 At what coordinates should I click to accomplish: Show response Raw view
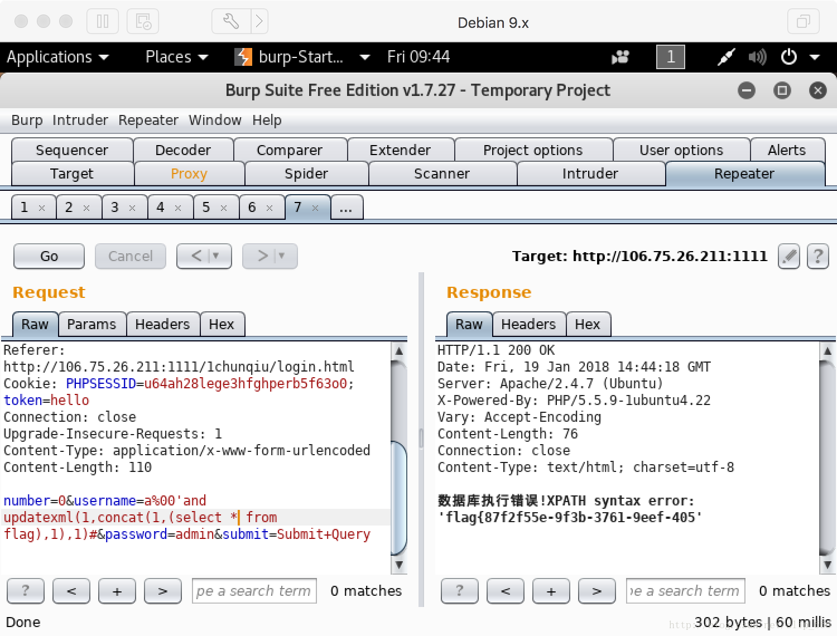(469, 324)
